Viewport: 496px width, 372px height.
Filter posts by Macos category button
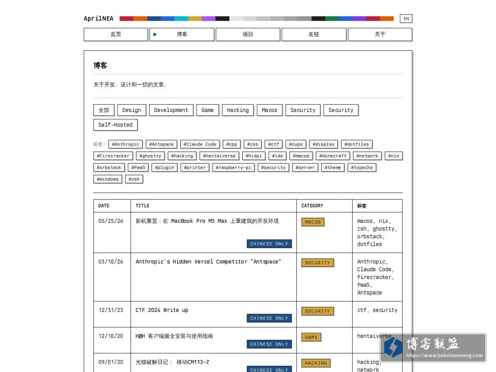(269, 110)
